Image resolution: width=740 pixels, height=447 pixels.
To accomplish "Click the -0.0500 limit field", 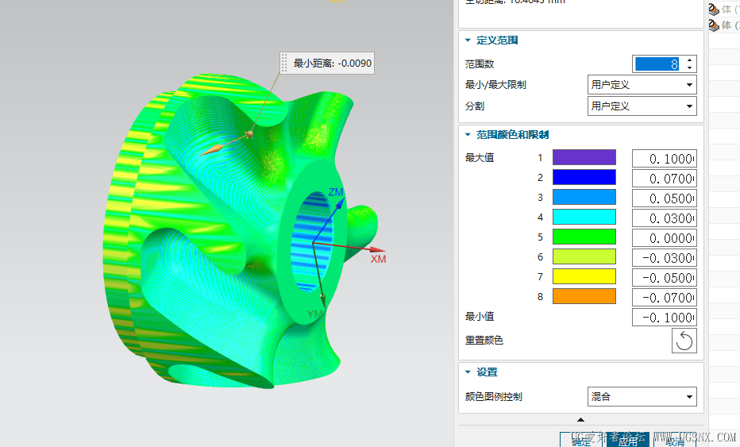I will tap(665, 278).
